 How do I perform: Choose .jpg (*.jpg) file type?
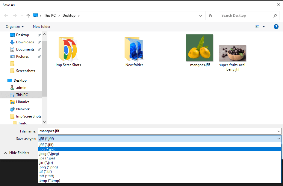click(x=160, y=149)
